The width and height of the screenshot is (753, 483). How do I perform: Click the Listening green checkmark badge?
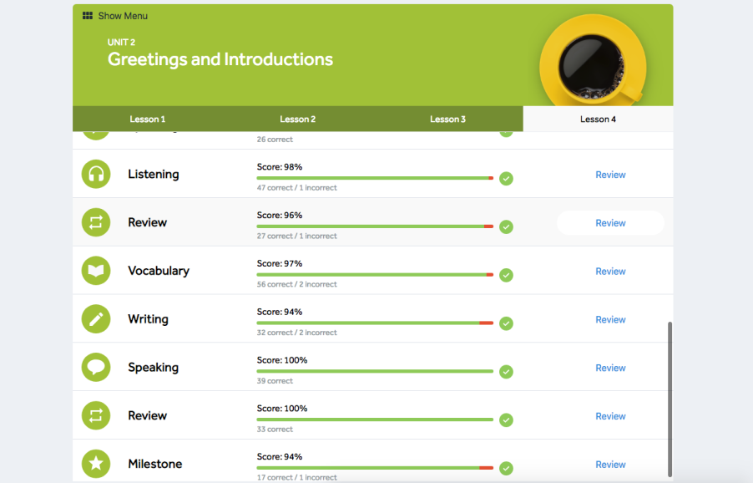click(506, 179)
